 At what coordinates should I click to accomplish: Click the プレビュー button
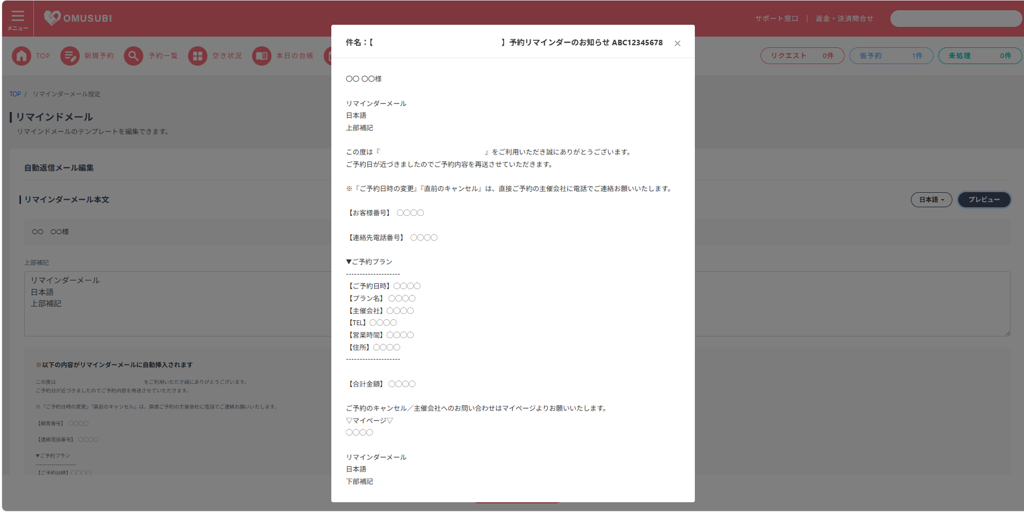point(984,200)
